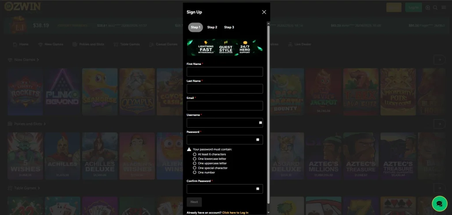
Task: Select the Step 1 tab
Action: point(196,27)
